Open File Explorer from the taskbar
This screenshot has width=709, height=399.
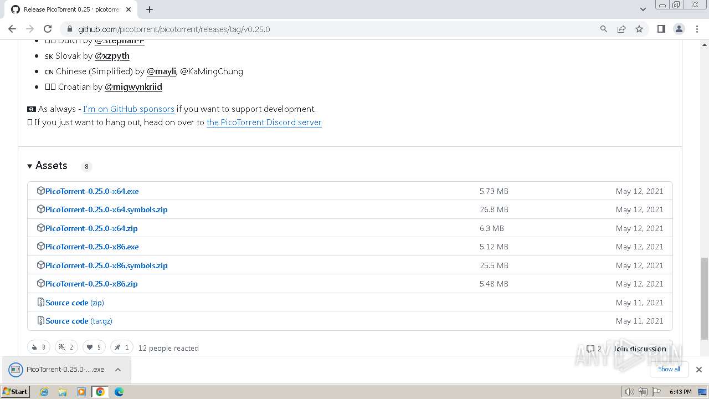pos(63,392)
